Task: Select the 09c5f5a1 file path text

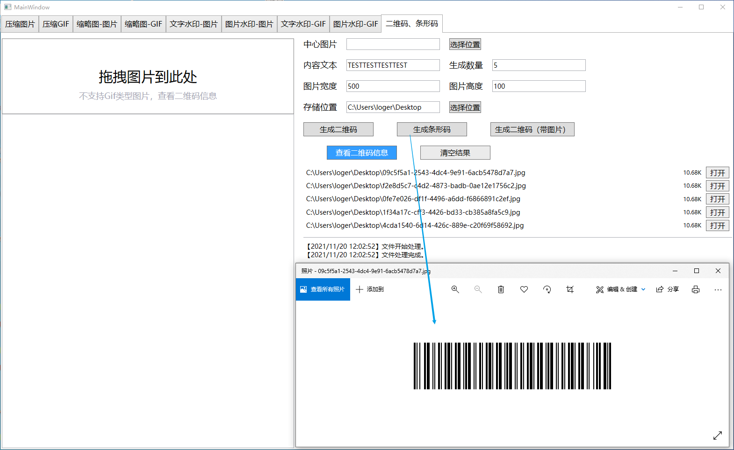Action: pyautogui.click(x=416, y=173)
